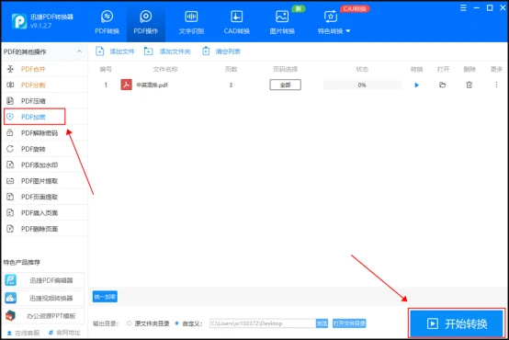This screenshot has width=509, height=340.
Task: Open the CAD转换 tab
Action: pos(237,22)
